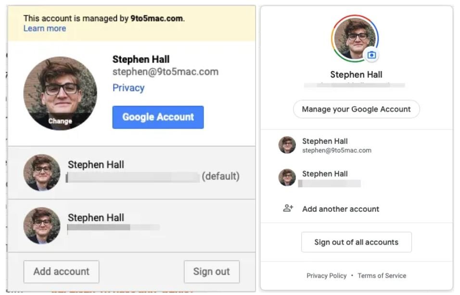Select the Add another account text
Viewport: 460px width, 295px height.
(341, 209)
